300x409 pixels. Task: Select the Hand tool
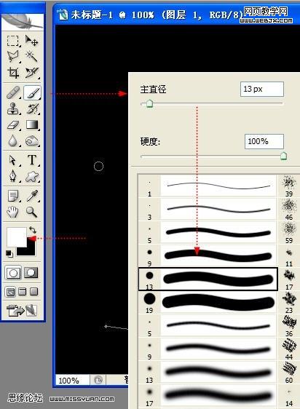pos(12,212)
